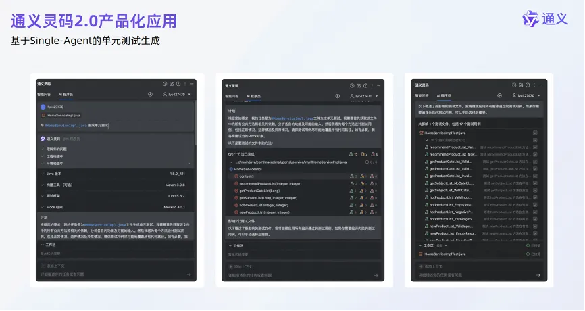Click 已接受 status beside HomeServiceImplTest.java in 工作区
The width and height of the screenshot is (585, 311).
point(533,254)
